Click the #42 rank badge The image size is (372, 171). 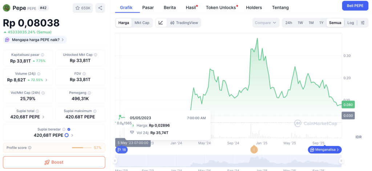[x=43, y=8]
